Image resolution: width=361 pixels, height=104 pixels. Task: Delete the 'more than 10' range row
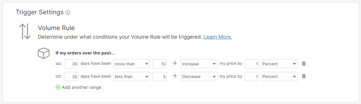click(x=304, y=64)
